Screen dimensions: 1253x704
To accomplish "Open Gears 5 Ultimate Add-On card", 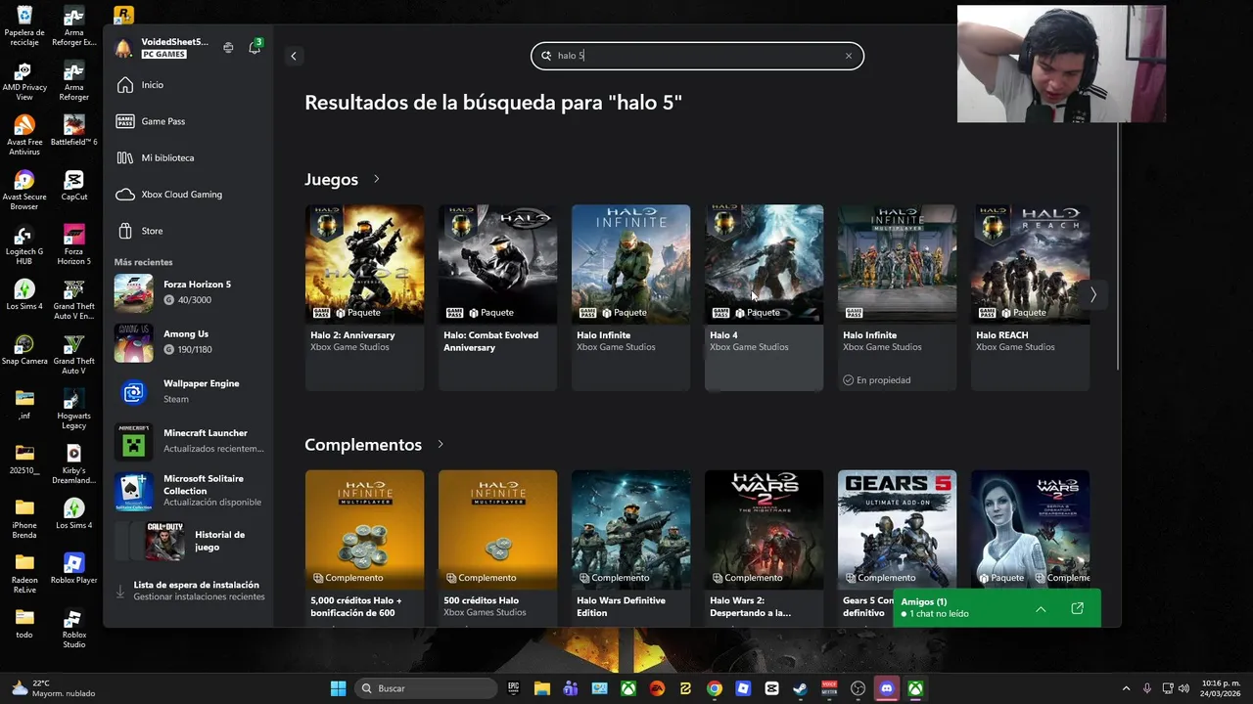I will 897,528.
